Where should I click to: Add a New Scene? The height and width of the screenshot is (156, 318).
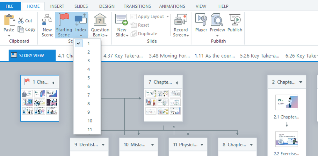tap(47, 20)
